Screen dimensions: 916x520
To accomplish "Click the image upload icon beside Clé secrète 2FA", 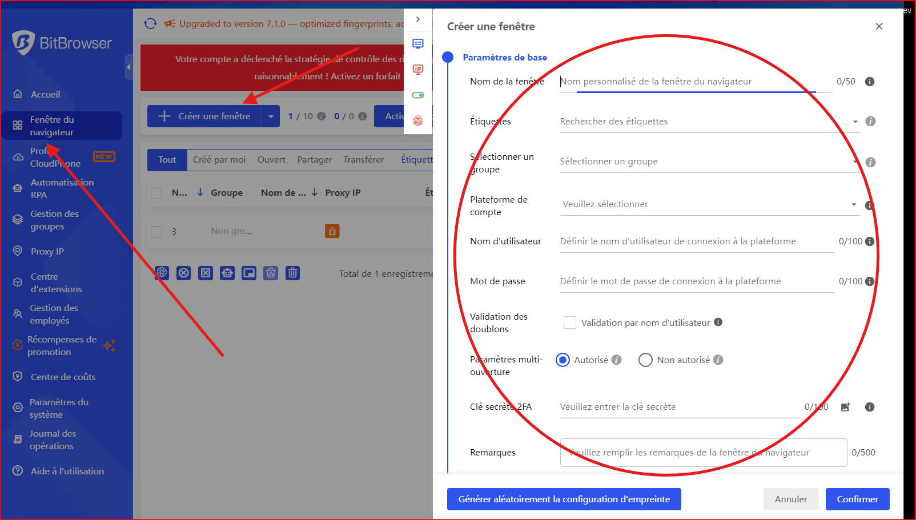I will coord(845,407).
